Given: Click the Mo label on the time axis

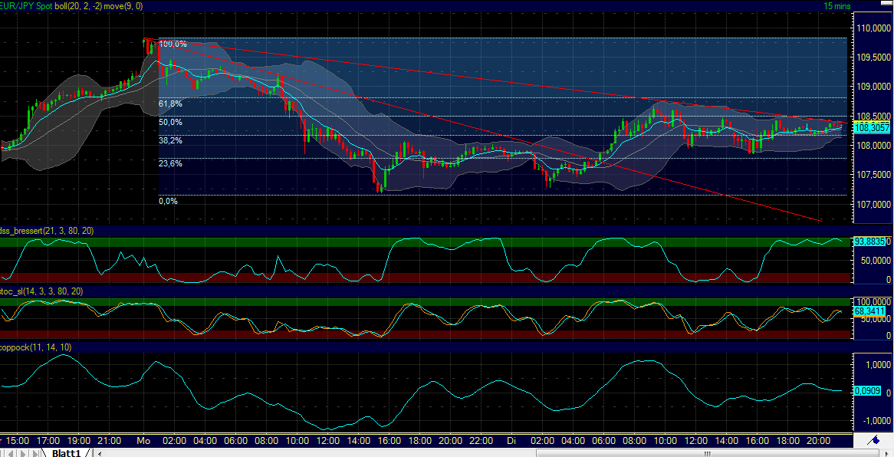Looking at the screenshot, I should [143, 441].
